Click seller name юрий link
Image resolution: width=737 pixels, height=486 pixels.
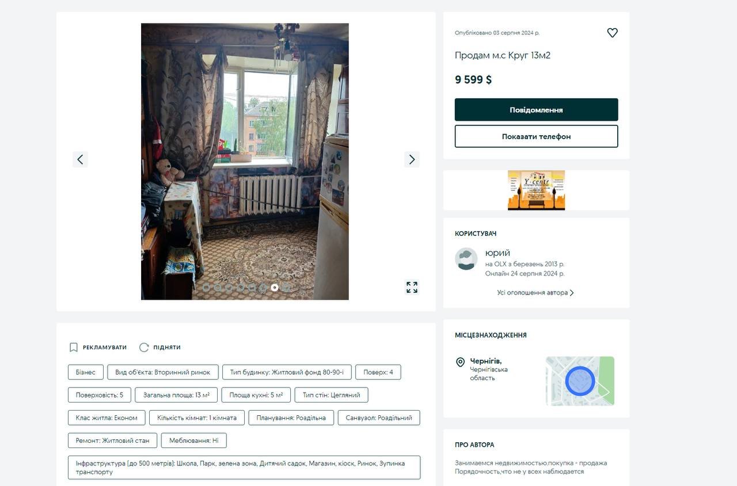(x=497, y=253)
